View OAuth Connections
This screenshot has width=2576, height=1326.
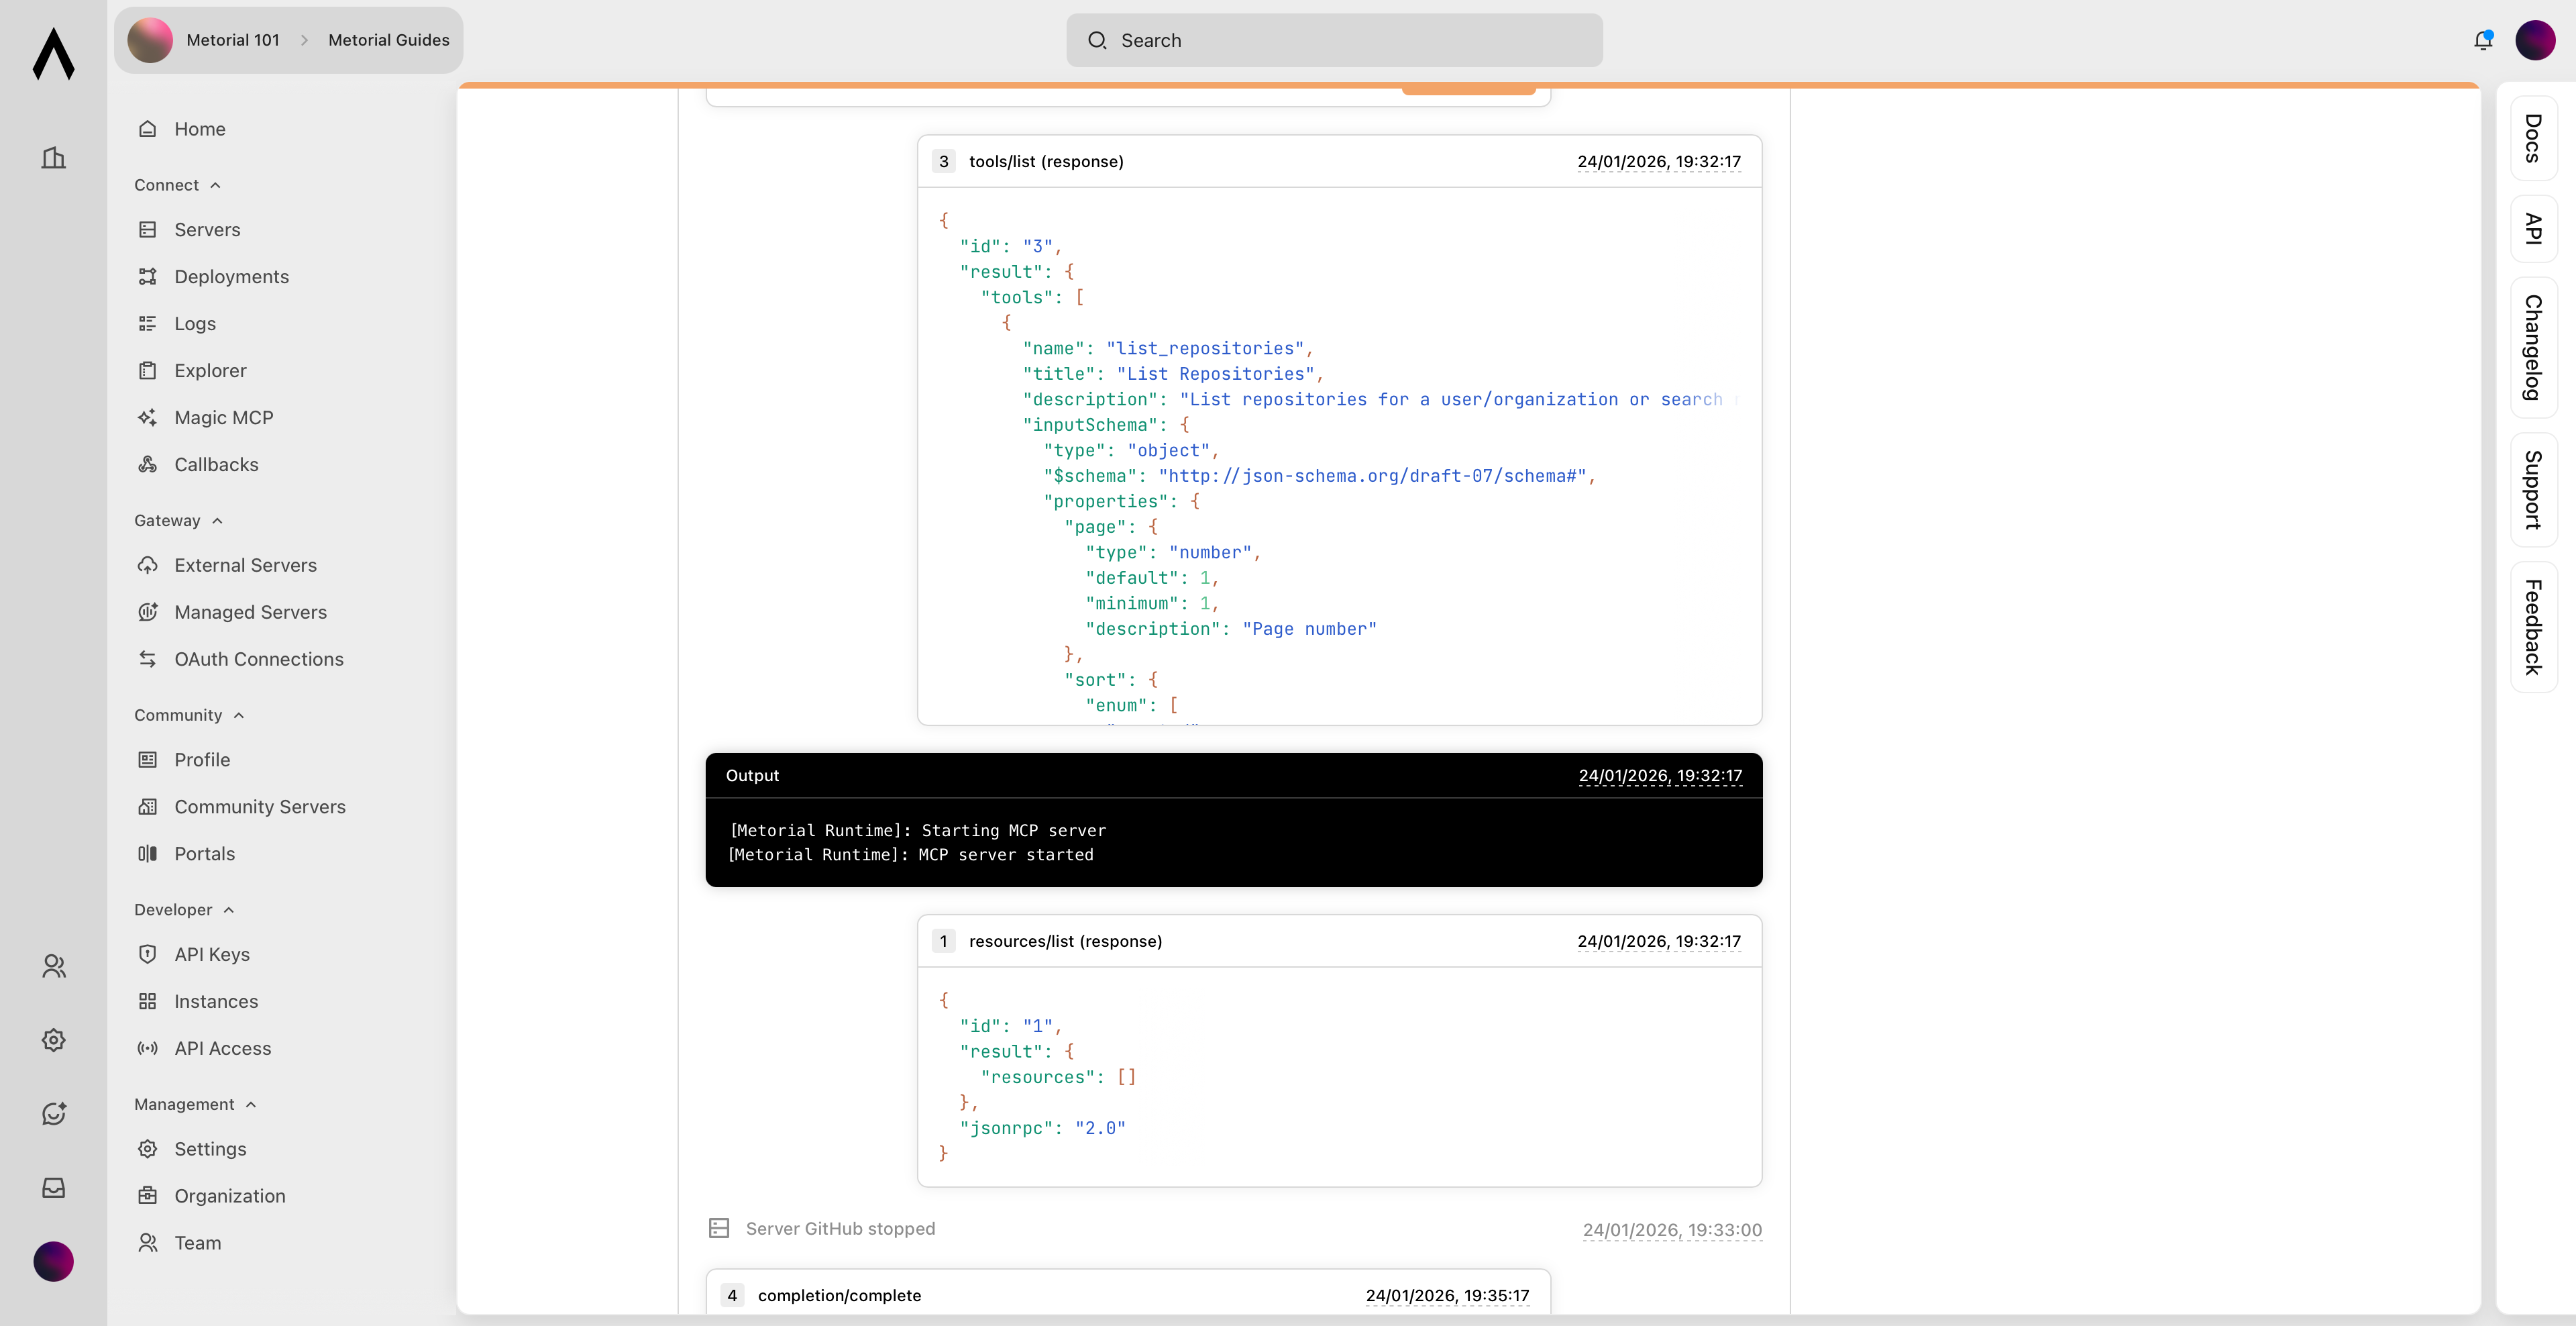(258, 659)
